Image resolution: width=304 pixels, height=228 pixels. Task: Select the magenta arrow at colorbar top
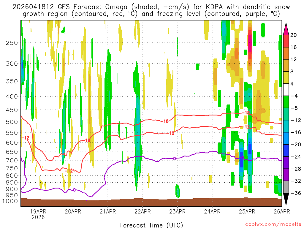point(286,29)
